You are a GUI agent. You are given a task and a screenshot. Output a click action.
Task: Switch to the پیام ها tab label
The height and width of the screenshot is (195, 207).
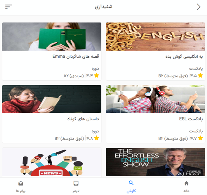point(21,191)
